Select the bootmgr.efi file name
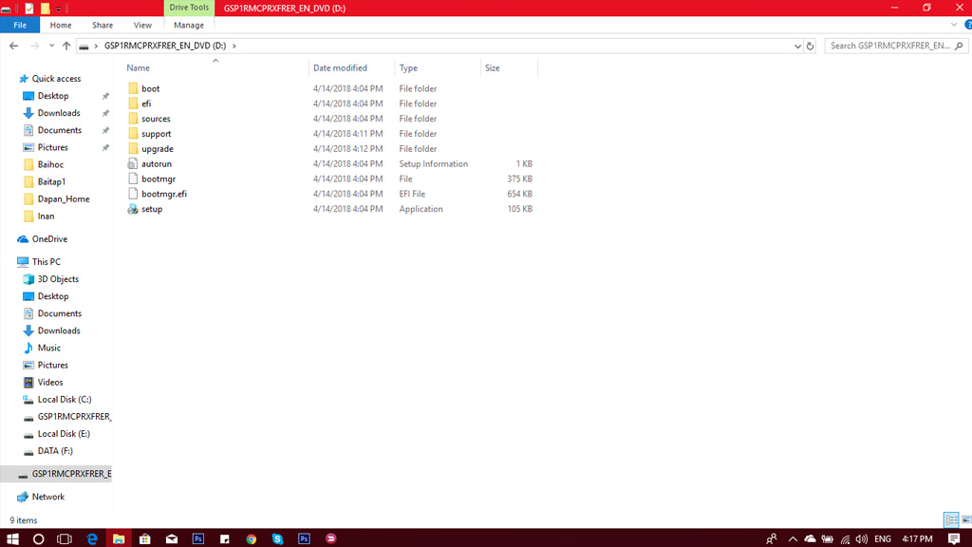The height and width of the screenshot is (547, 972). pos(164,194)
